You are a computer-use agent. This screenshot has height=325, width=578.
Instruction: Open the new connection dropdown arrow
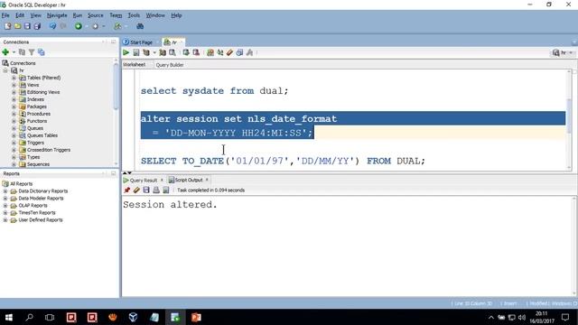[x=14, y=52]
